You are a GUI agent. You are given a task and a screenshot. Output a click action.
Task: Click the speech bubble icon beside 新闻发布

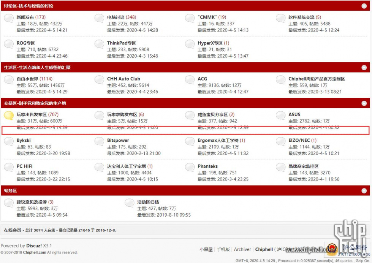(x=9, y=18)
